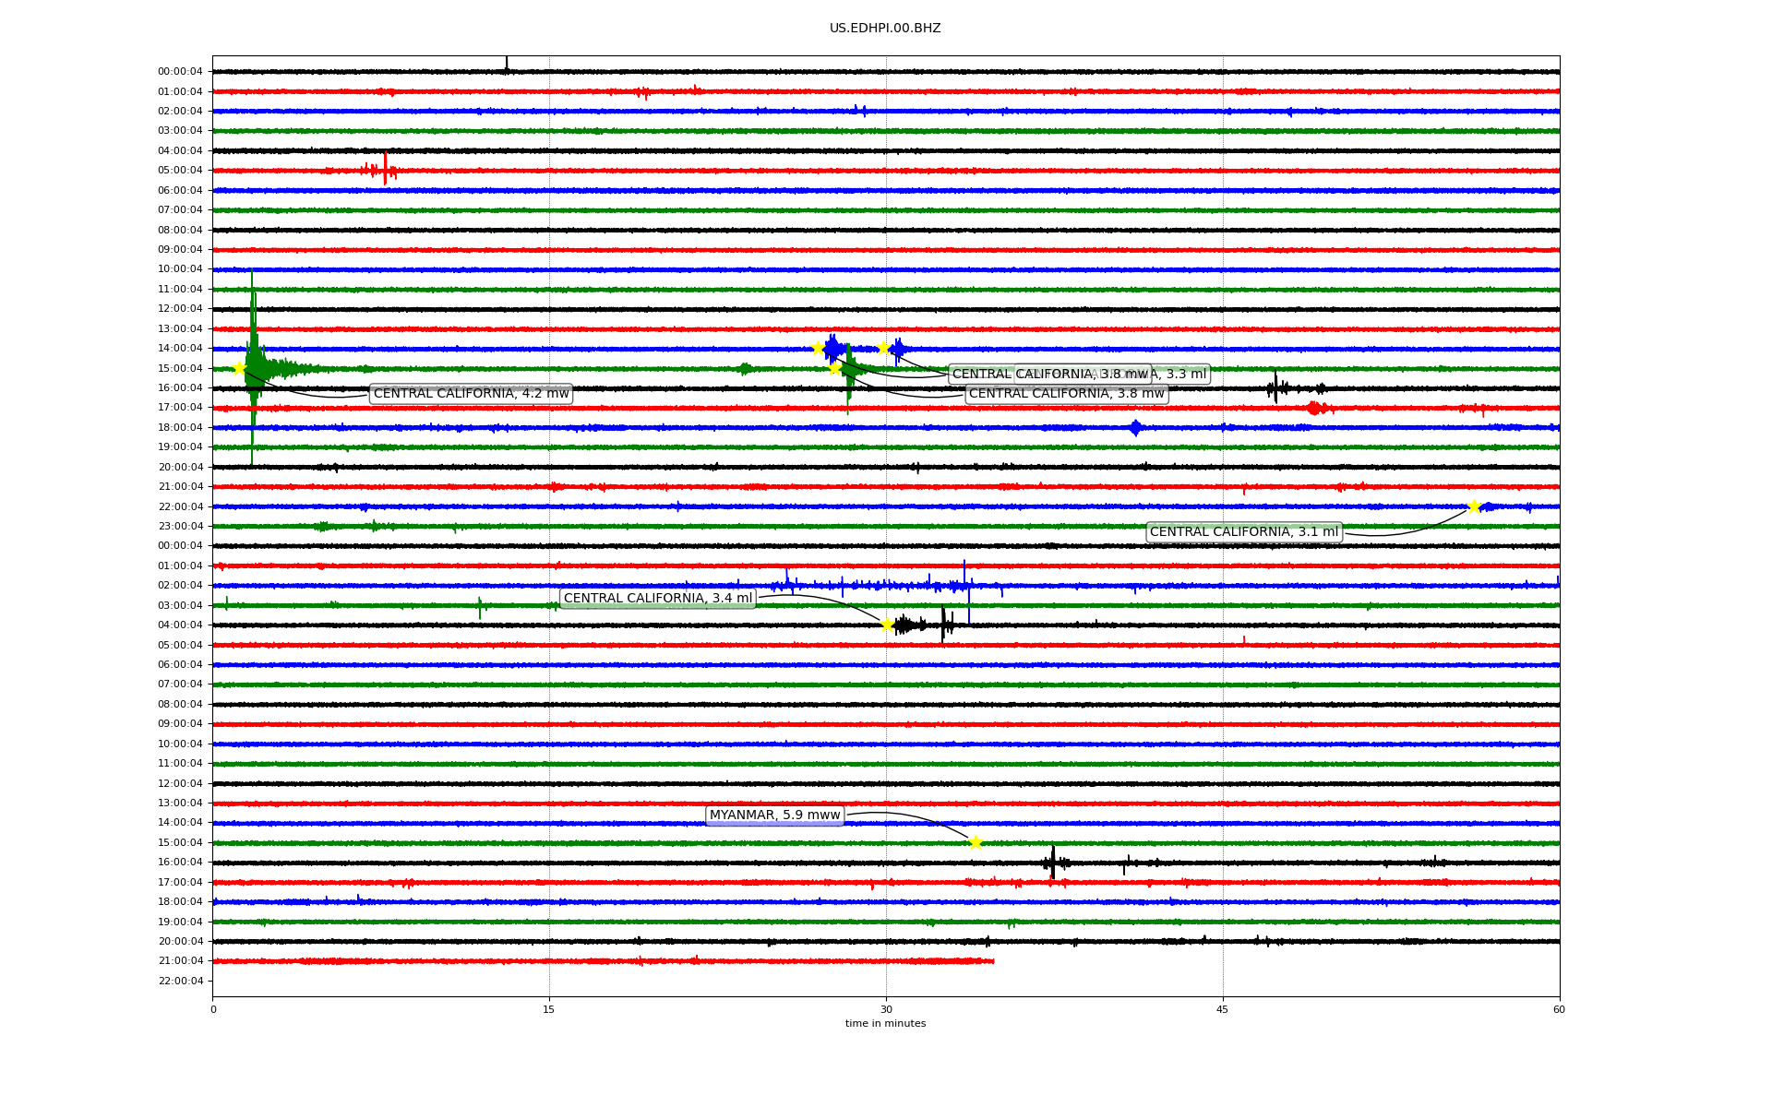Click the star marker for the Myanmar earthquake
The height and width of the screenshot is (1107, 1772).
coord(976,842)
